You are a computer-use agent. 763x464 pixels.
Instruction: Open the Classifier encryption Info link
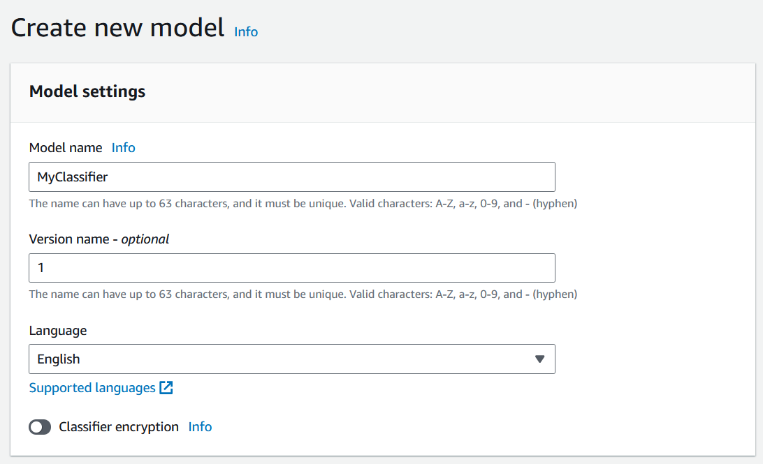(x=200, y=426)
